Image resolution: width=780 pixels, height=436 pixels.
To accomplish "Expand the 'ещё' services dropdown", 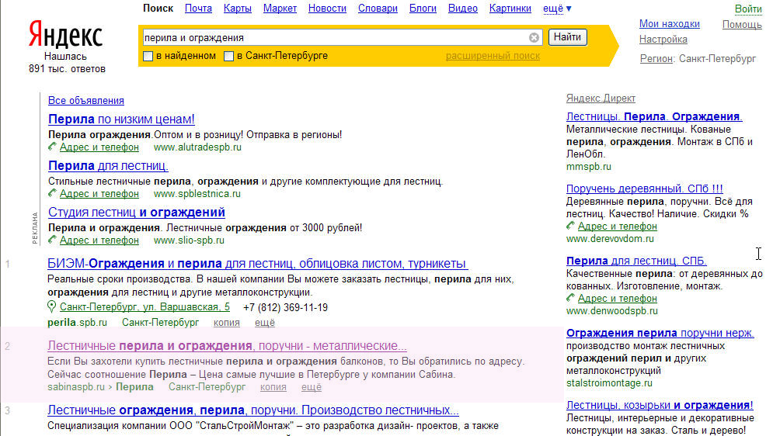I will click(557, 9).
